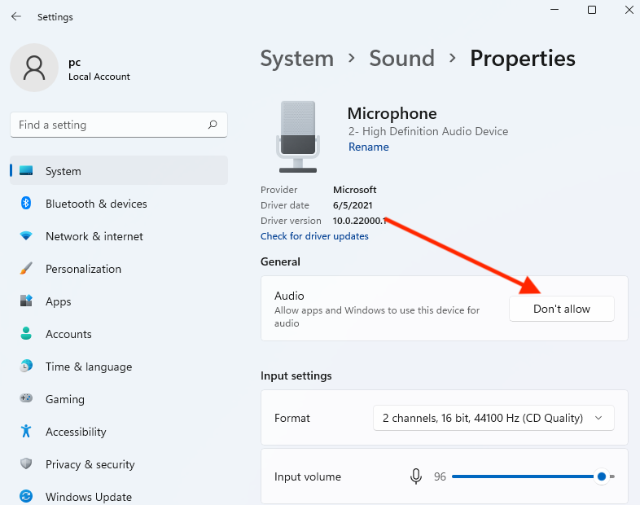The height and width of the screenshot is (505, 640).
Task: Click the Privacy & security shield icon
Action: [x=26, y=464]
